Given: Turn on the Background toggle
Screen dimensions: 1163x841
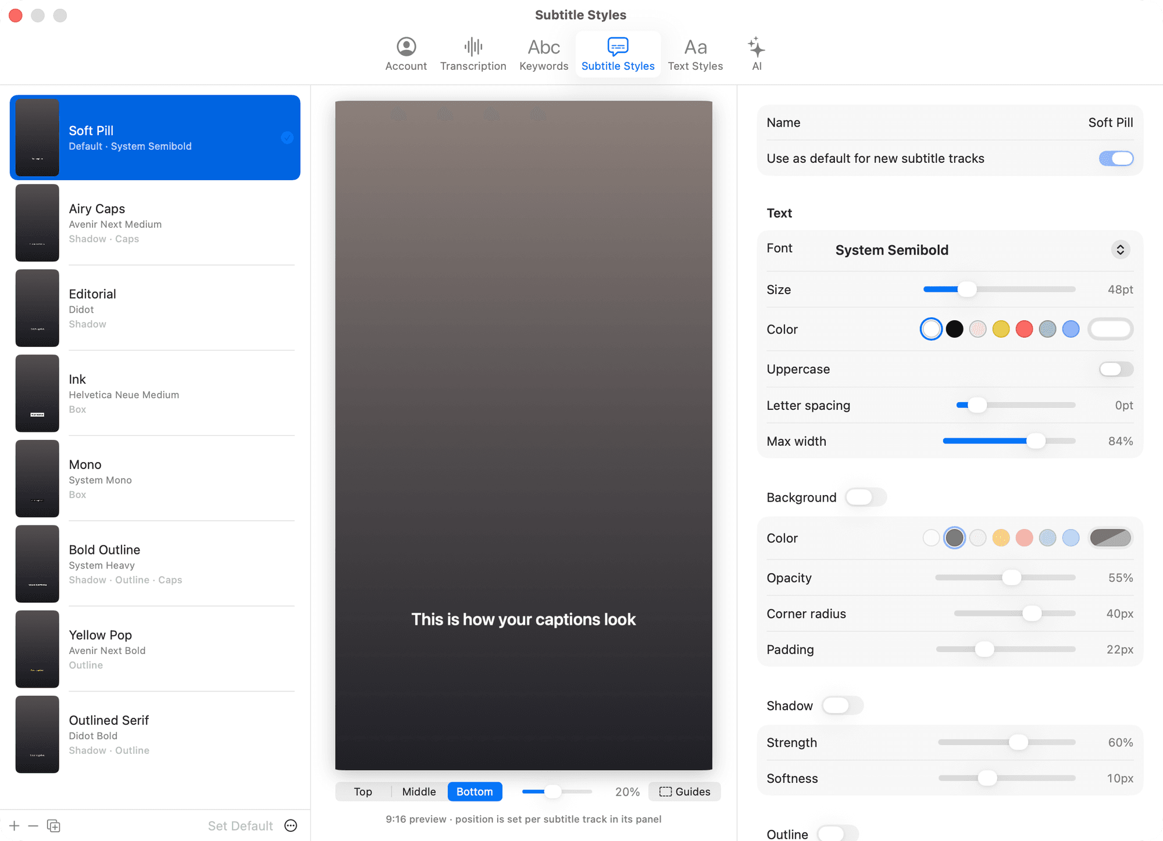Looking at the screenshot, I should 866,497.
